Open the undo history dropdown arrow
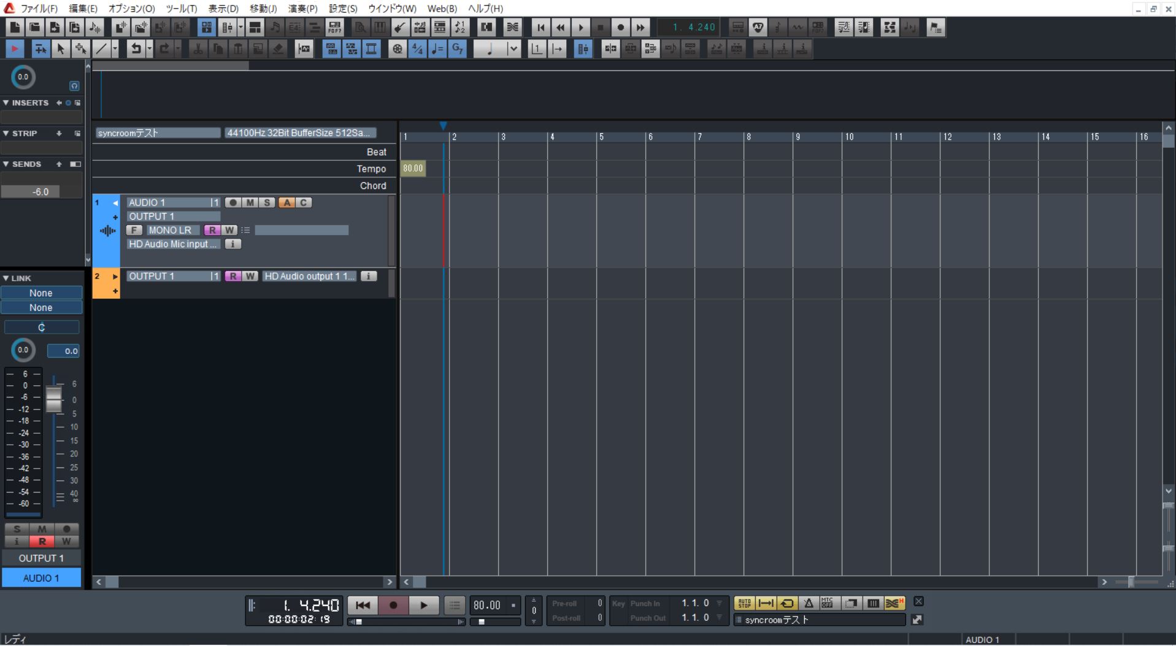1176x646 pixels. [149, 49]
